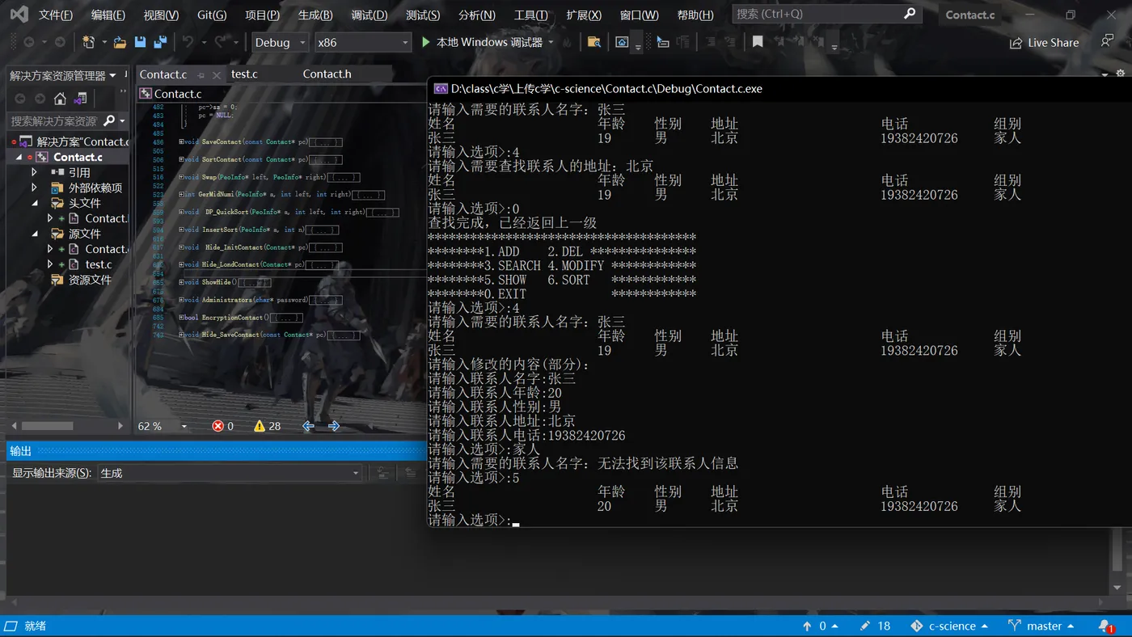Expand the folded SortContact function
This screenshot has width=1132, height=637.
[x=181, y=160]
